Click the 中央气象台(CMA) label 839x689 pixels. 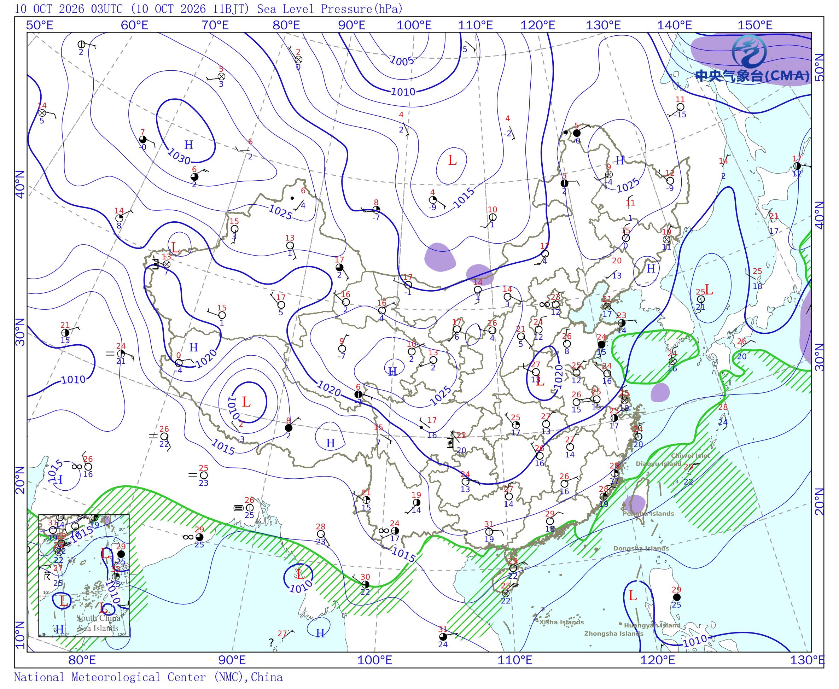(752, 75)
